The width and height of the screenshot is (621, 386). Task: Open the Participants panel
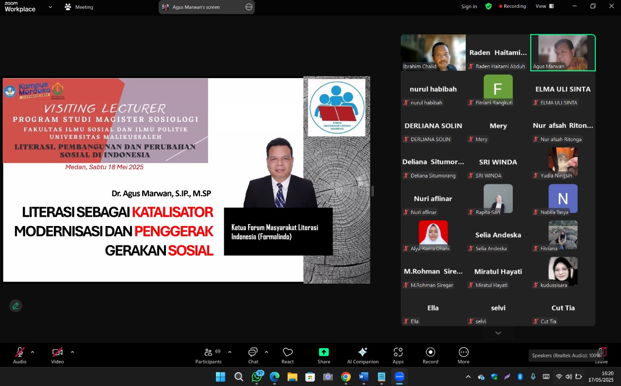(208, 355)
